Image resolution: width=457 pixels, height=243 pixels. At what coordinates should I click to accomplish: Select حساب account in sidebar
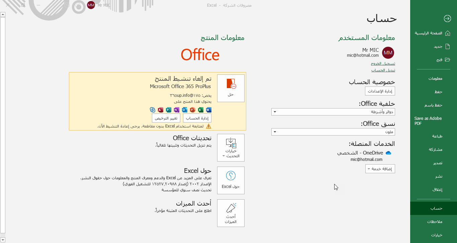tap(434, 208)
